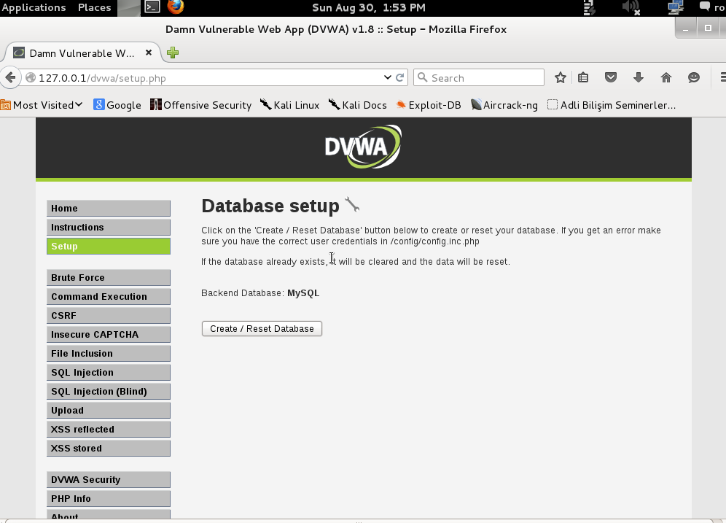Bookmark this page with the star icon

[x=560, y=77]
